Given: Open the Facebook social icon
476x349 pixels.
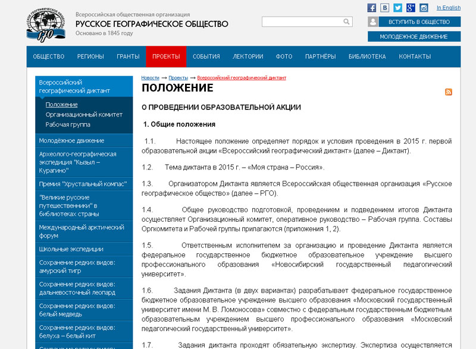Looking at the screenshot, I should pyautogui.click(x=371, y=8).
